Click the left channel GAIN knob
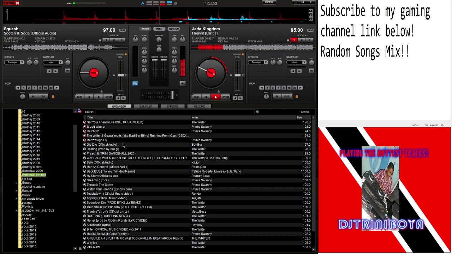This screenshot has width=452, height=254. (x=144, y=40)
